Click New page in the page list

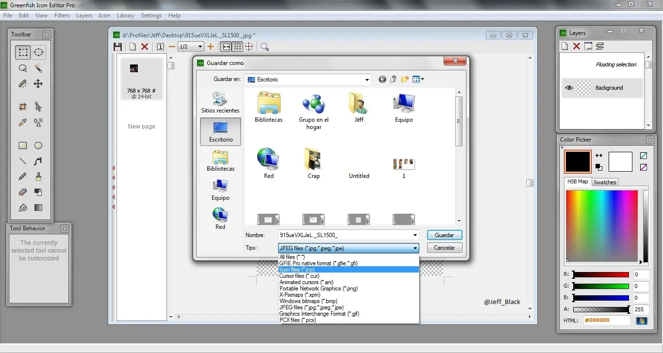(142, 127)
